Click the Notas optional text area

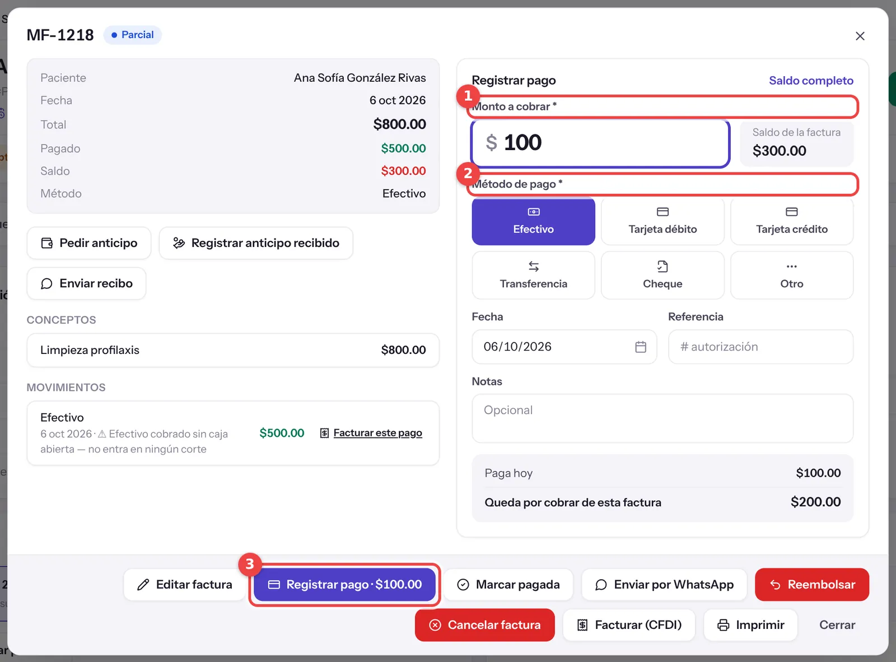(x=662, y=418)
